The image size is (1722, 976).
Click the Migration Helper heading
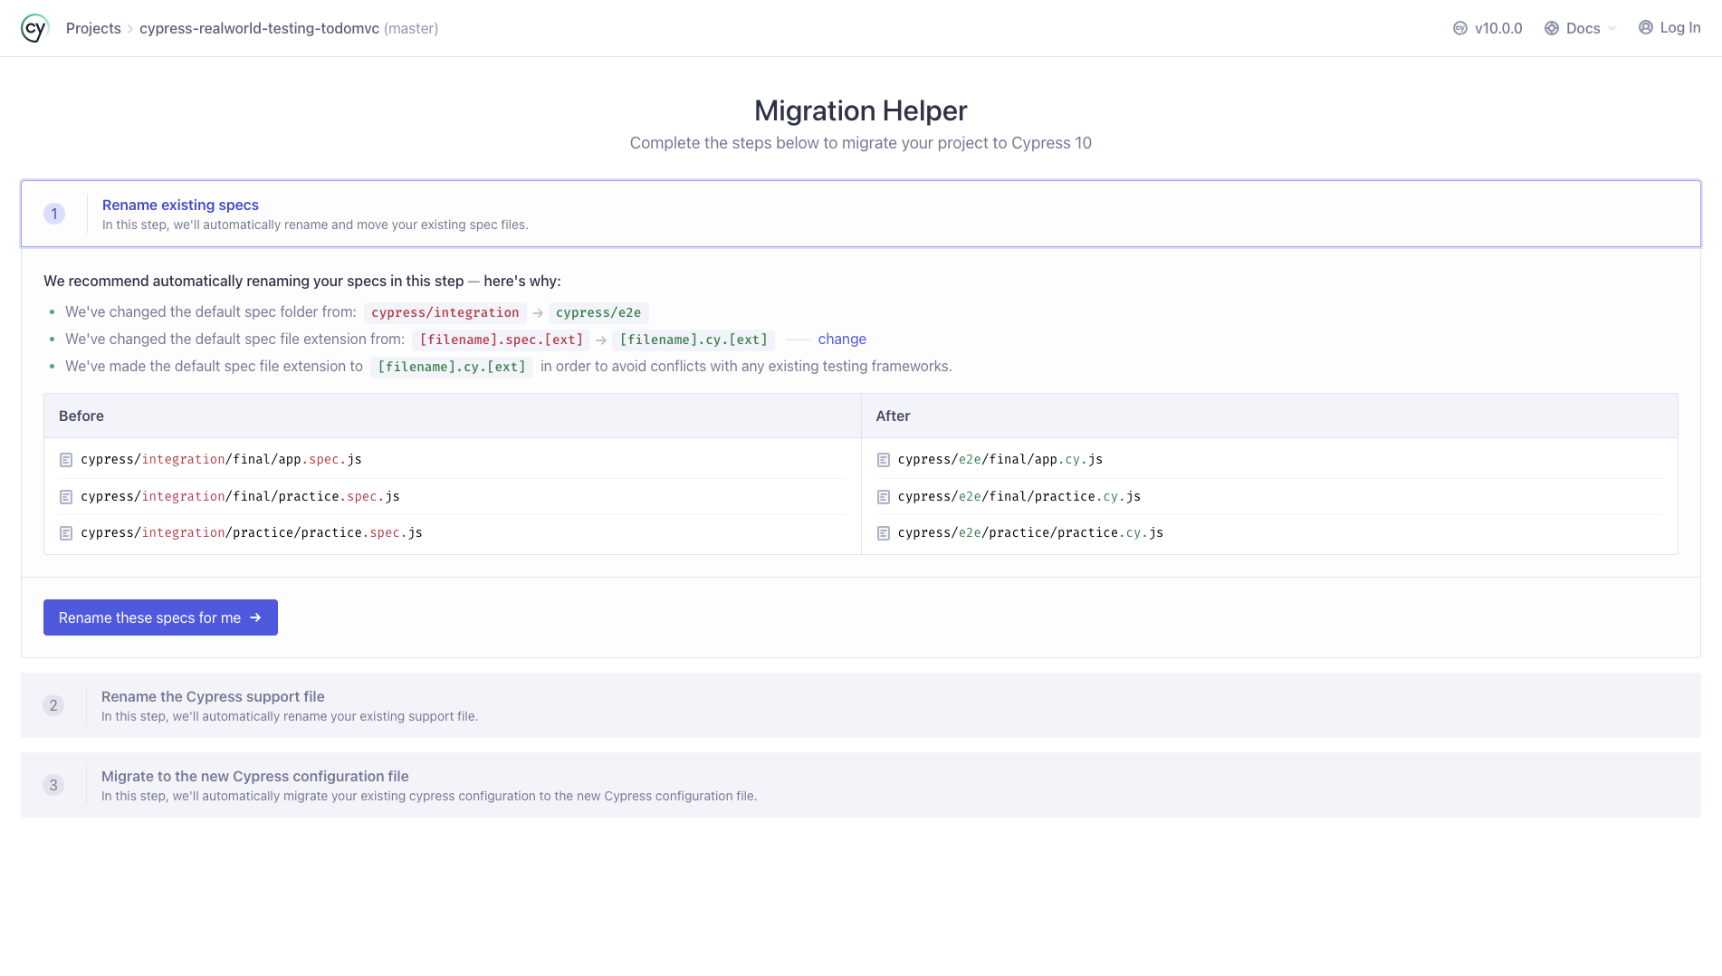[x=861, y=110]
